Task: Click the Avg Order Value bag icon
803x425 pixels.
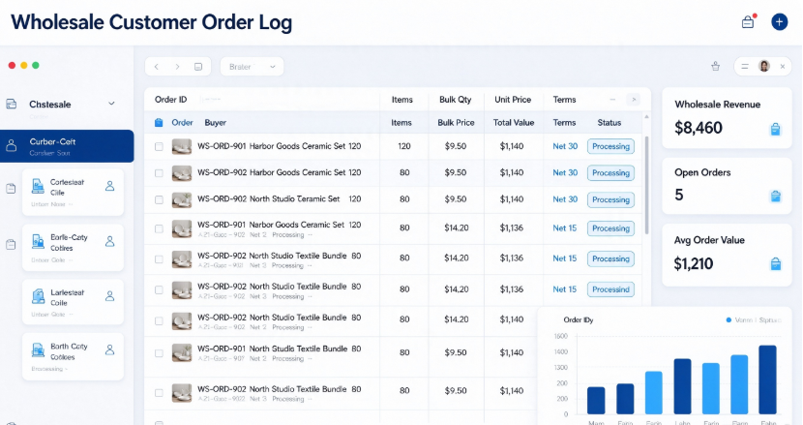Action: tap(775, 264)
